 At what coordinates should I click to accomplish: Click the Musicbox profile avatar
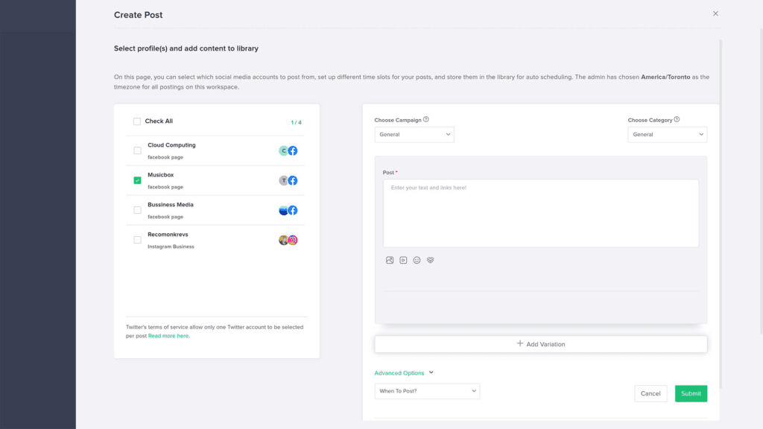pyautogui.click(x=283, y=180)
